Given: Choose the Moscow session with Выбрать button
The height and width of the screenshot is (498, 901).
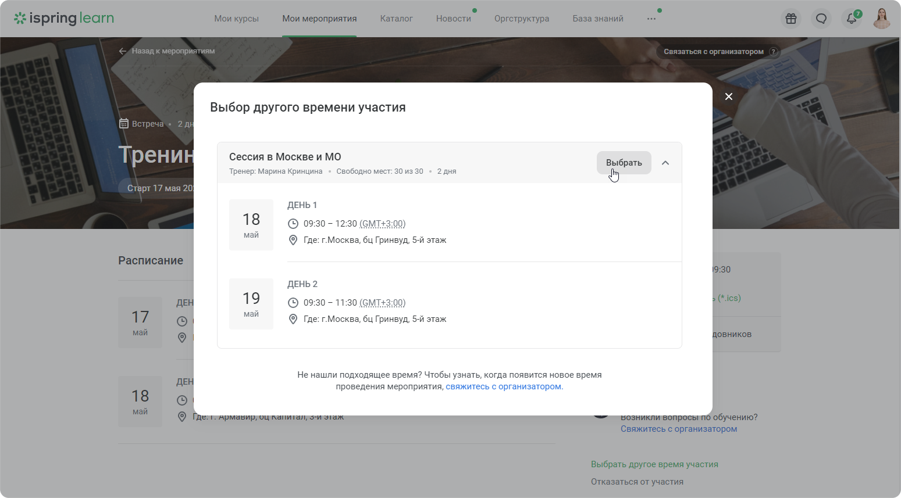Looking at the screenshot, I should click(x=624, y=163).
